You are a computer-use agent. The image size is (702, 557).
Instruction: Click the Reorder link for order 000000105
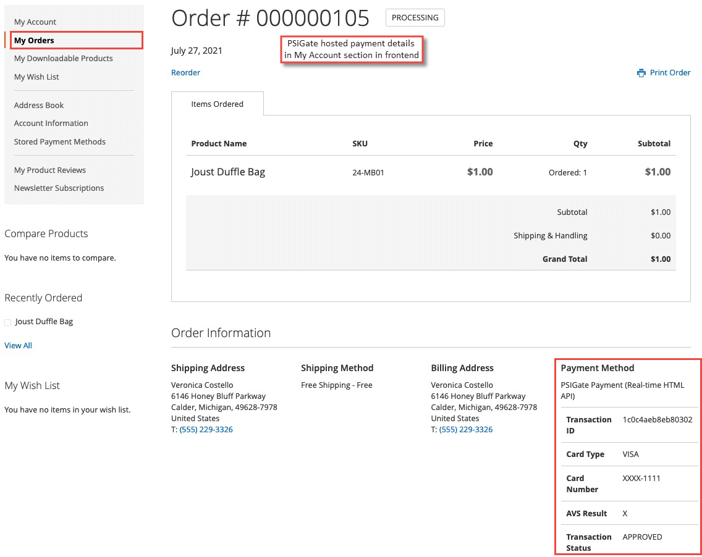[x=185, y=72]
